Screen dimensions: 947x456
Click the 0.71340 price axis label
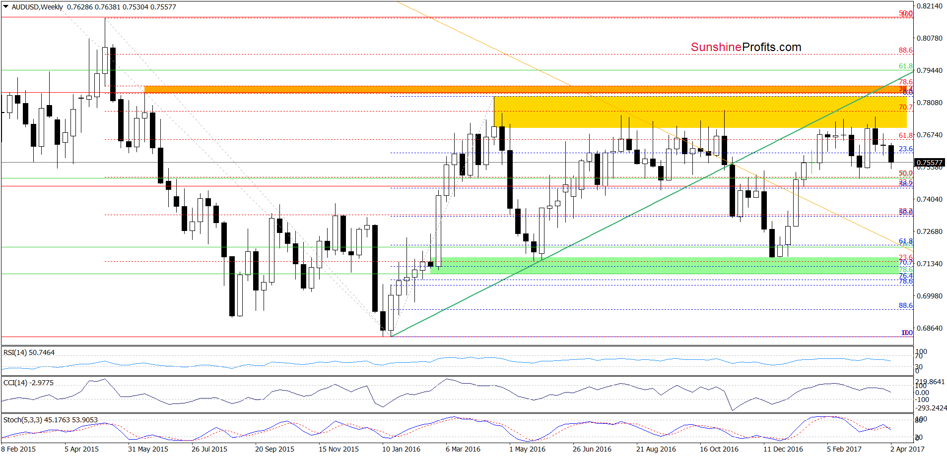tap(929, 264)
